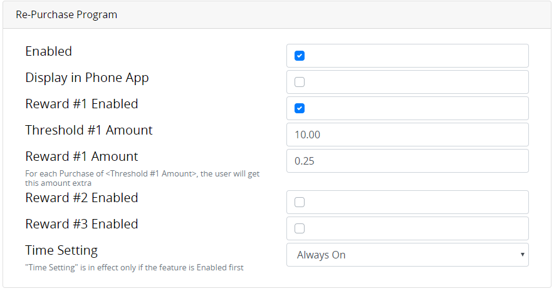Click the Display in Phone App label
This screenshot has width=554, height=291.
pos(87,78)
